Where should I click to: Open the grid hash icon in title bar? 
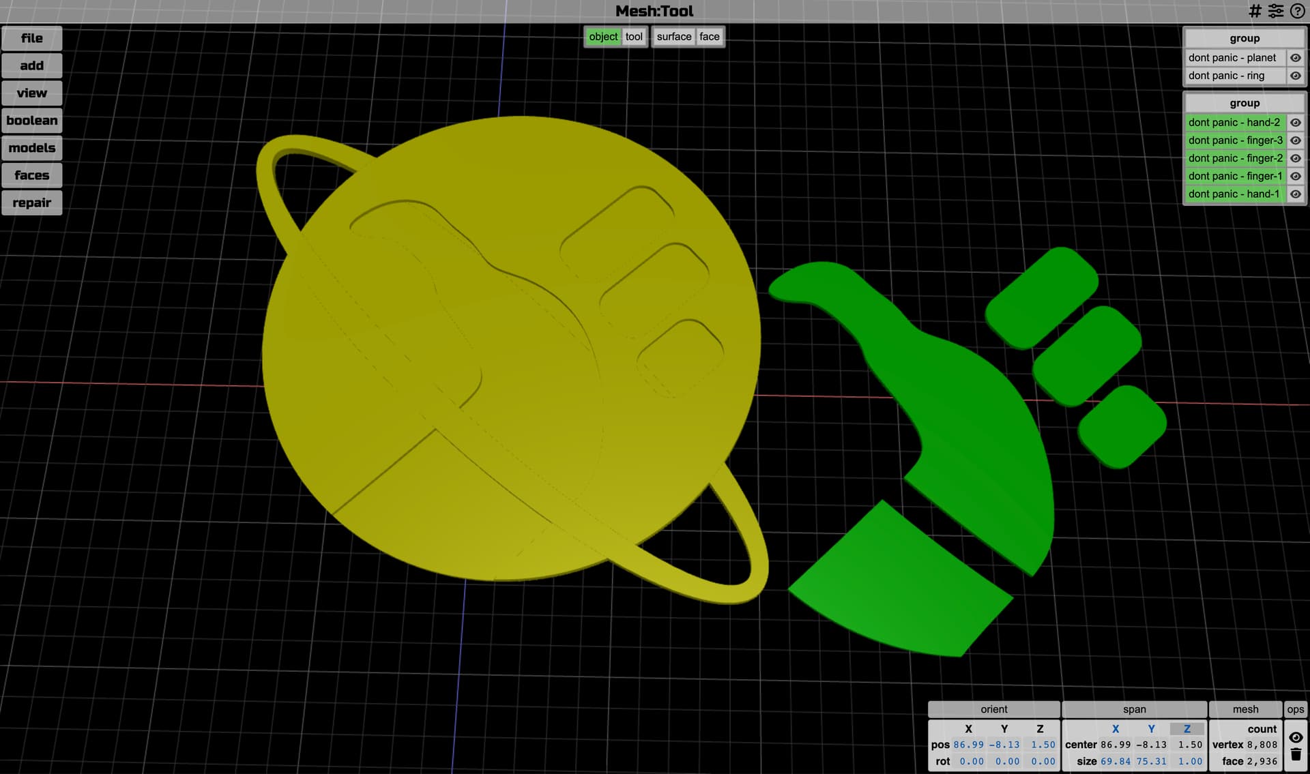[x=1255, y=11]
